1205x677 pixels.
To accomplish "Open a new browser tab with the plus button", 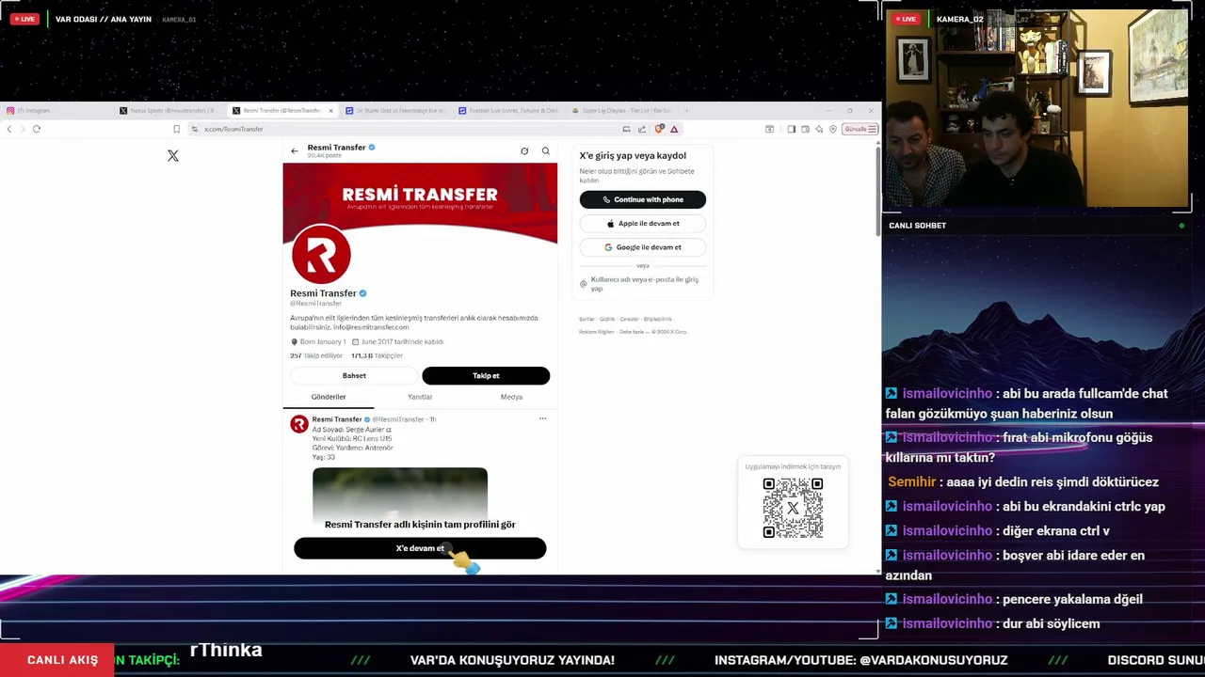I will (x=686, y=111).
